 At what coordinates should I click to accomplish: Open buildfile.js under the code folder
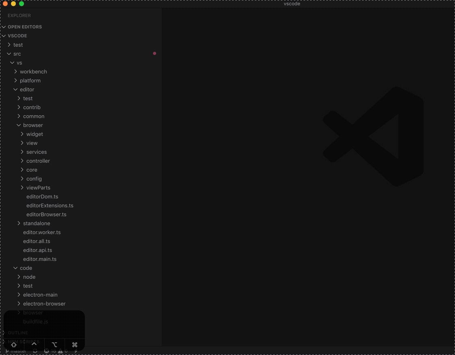click(x=36, y=321)
